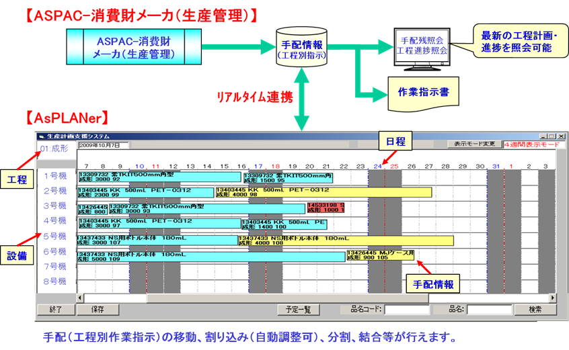Click day 24 in the date header
Viewport: 569px width, 350px height.
click(x=378, y=167)
